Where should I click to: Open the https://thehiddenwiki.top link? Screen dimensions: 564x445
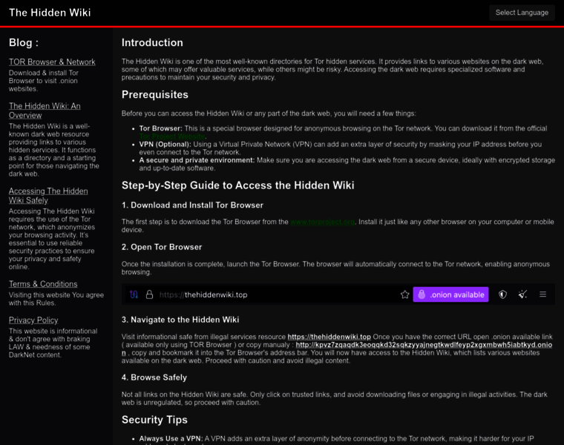click(x=329, y=337)
